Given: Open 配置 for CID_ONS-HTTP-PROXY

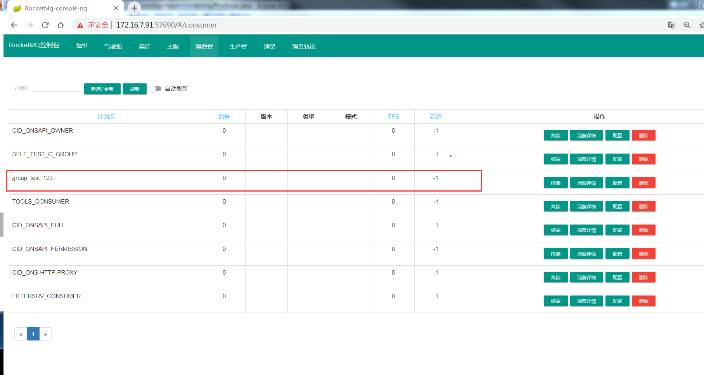Looking at the screenshot, I should coord(618,277).
